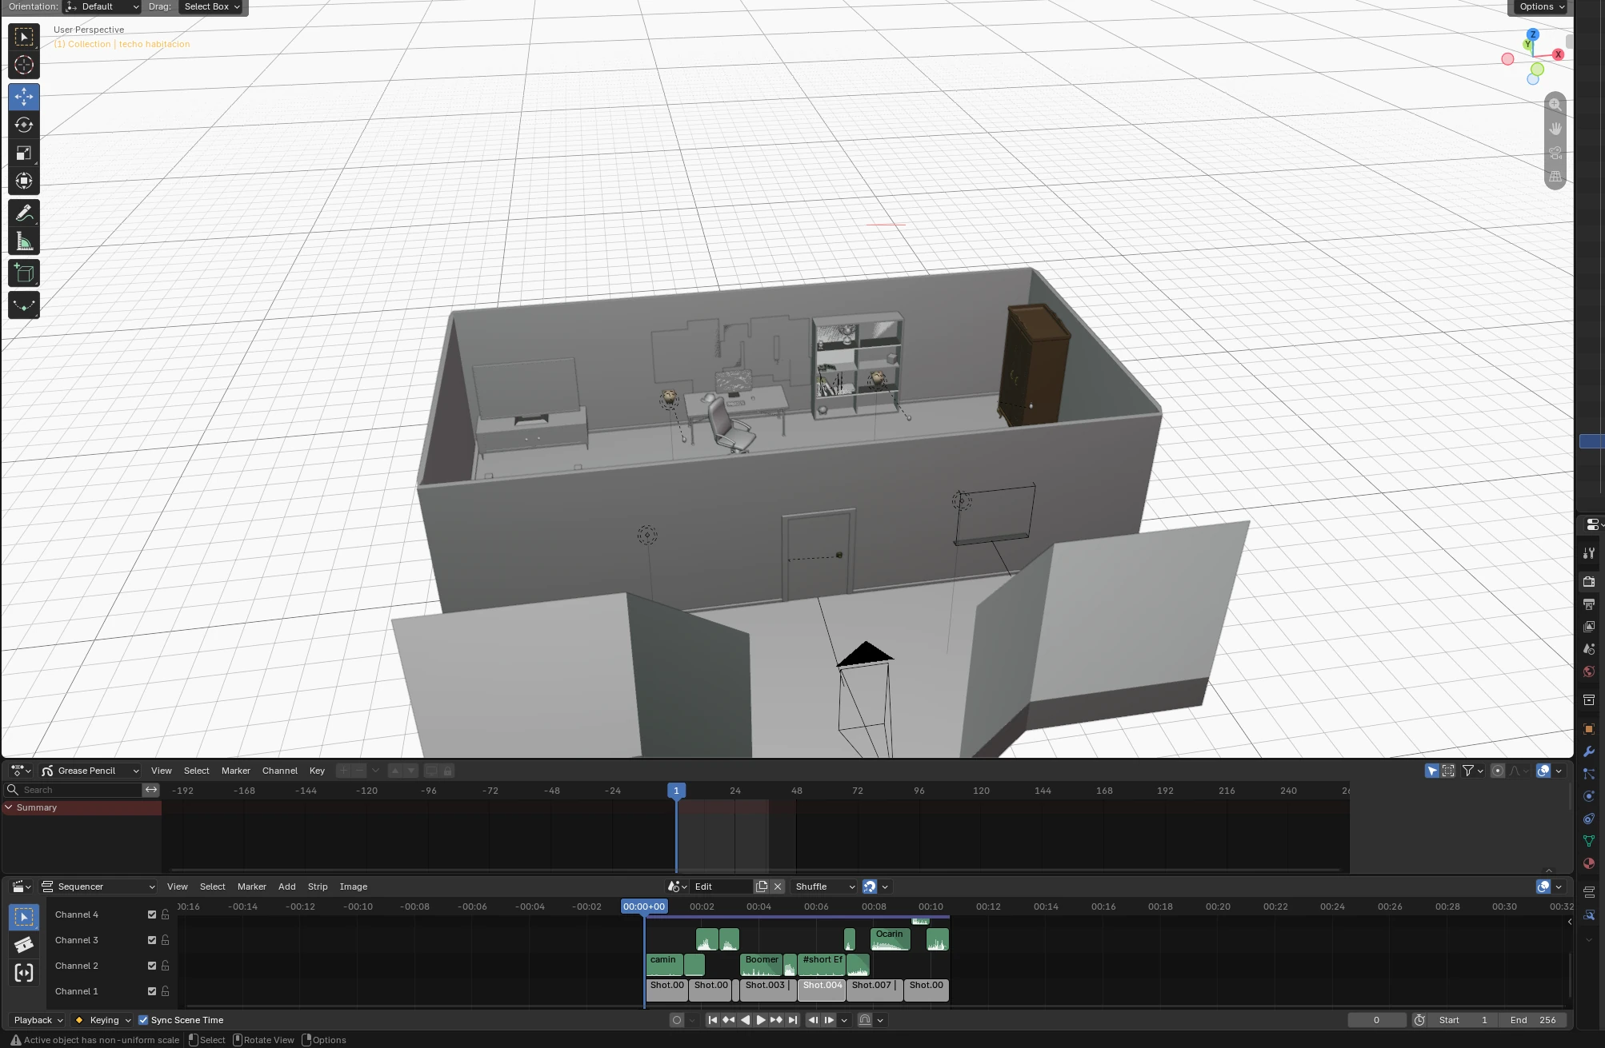1605x1048 pixels.
Task: Open Material properties tab icon
Action: point(1589,863)
